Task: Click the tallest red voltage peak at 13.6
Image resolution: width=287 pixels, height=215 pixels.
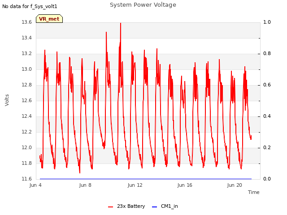Action: click(x=121, y=23)
